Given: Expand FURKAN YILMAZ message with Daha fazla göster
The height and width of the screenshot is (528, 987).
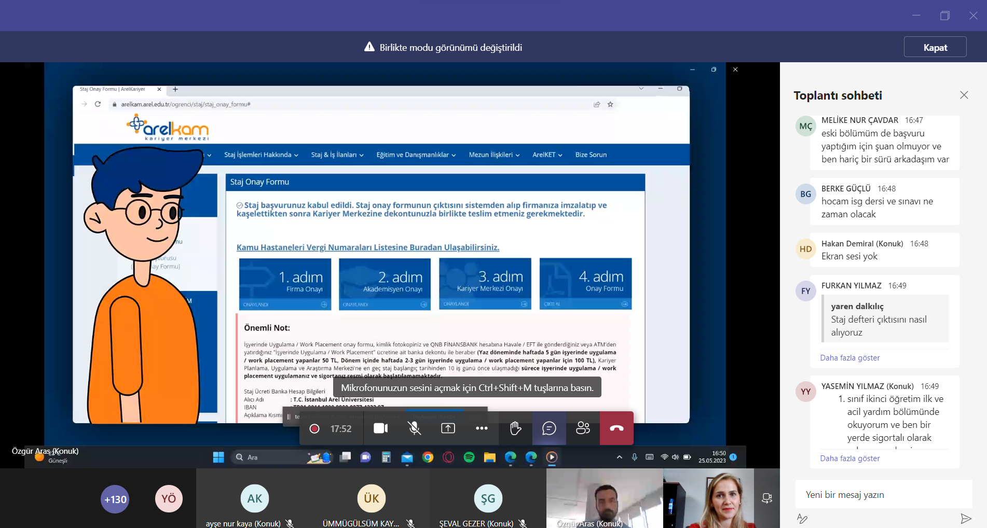Looking at the screenshot, I should click(850, 358).
